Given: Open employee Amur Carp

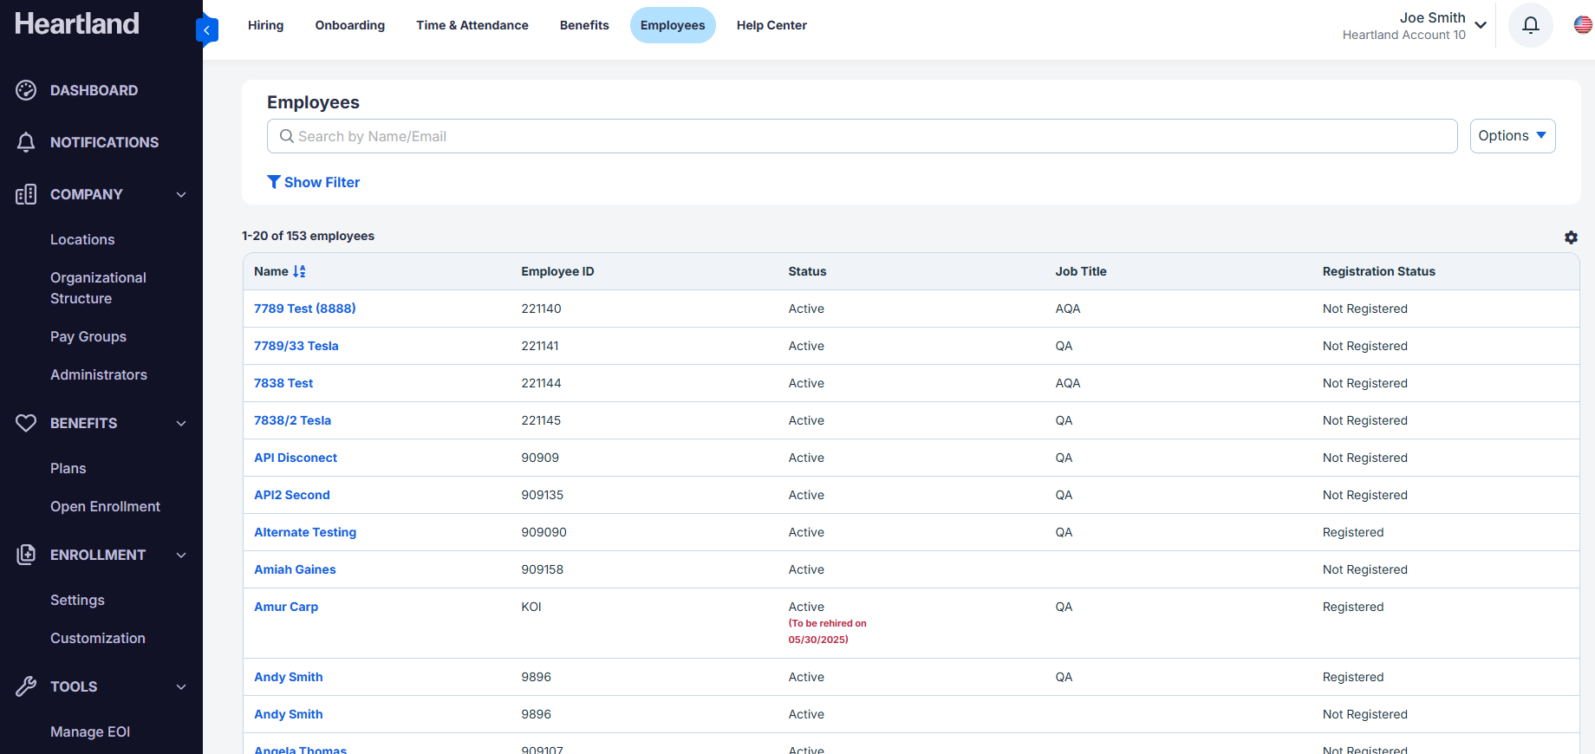Looking at the screenshot, I should point(286,607).
